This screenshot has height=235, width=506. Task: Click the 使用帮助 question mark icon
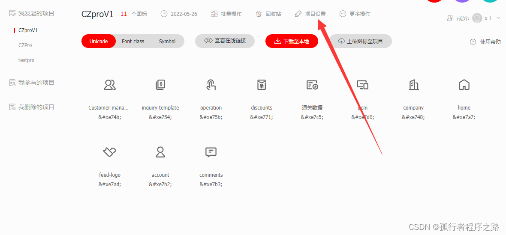click(x=473, y=42)
